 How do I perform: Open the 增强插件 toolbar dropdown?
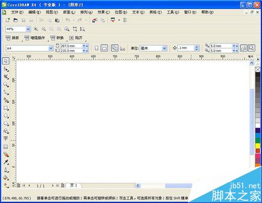click(x=35, y=38)
